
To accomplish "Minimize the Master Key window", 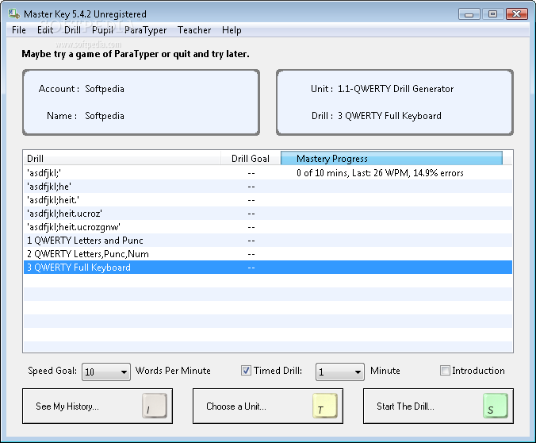I will point(469,14).
